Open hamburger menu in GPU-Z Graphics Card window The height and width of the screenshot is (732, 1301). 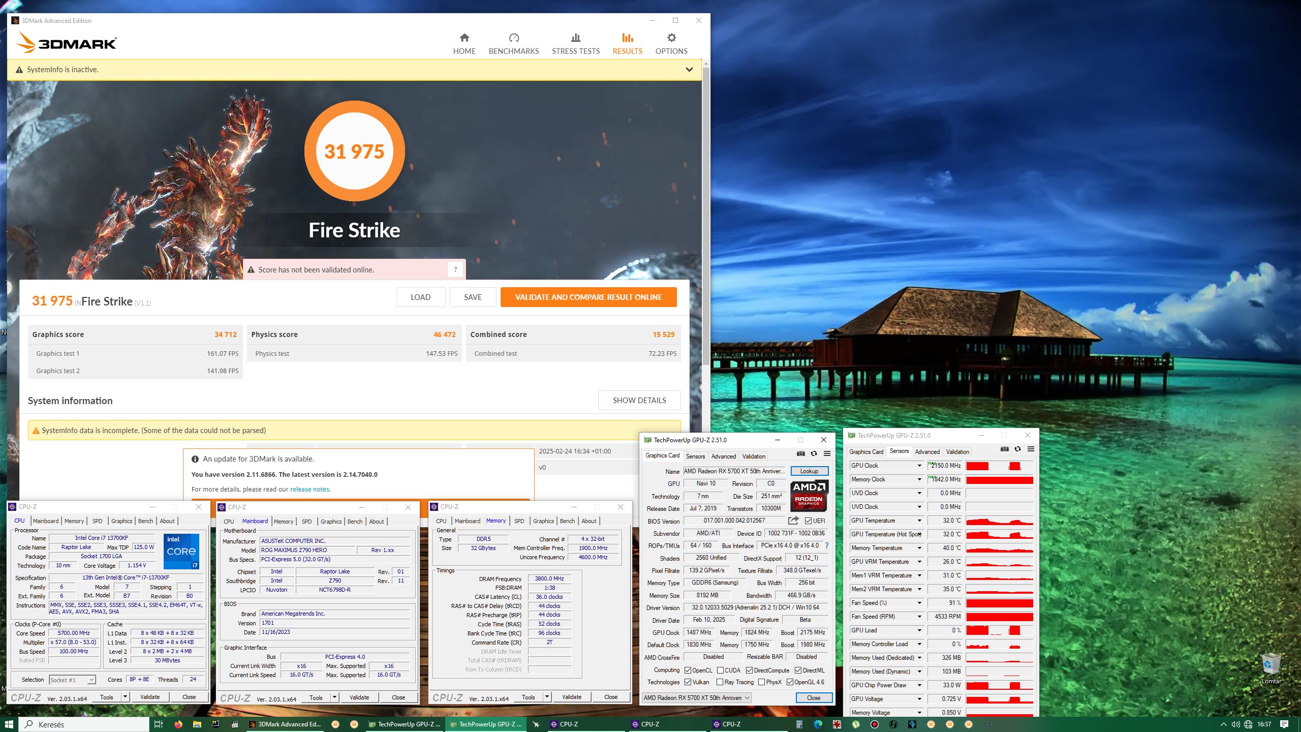click(827, 453)
